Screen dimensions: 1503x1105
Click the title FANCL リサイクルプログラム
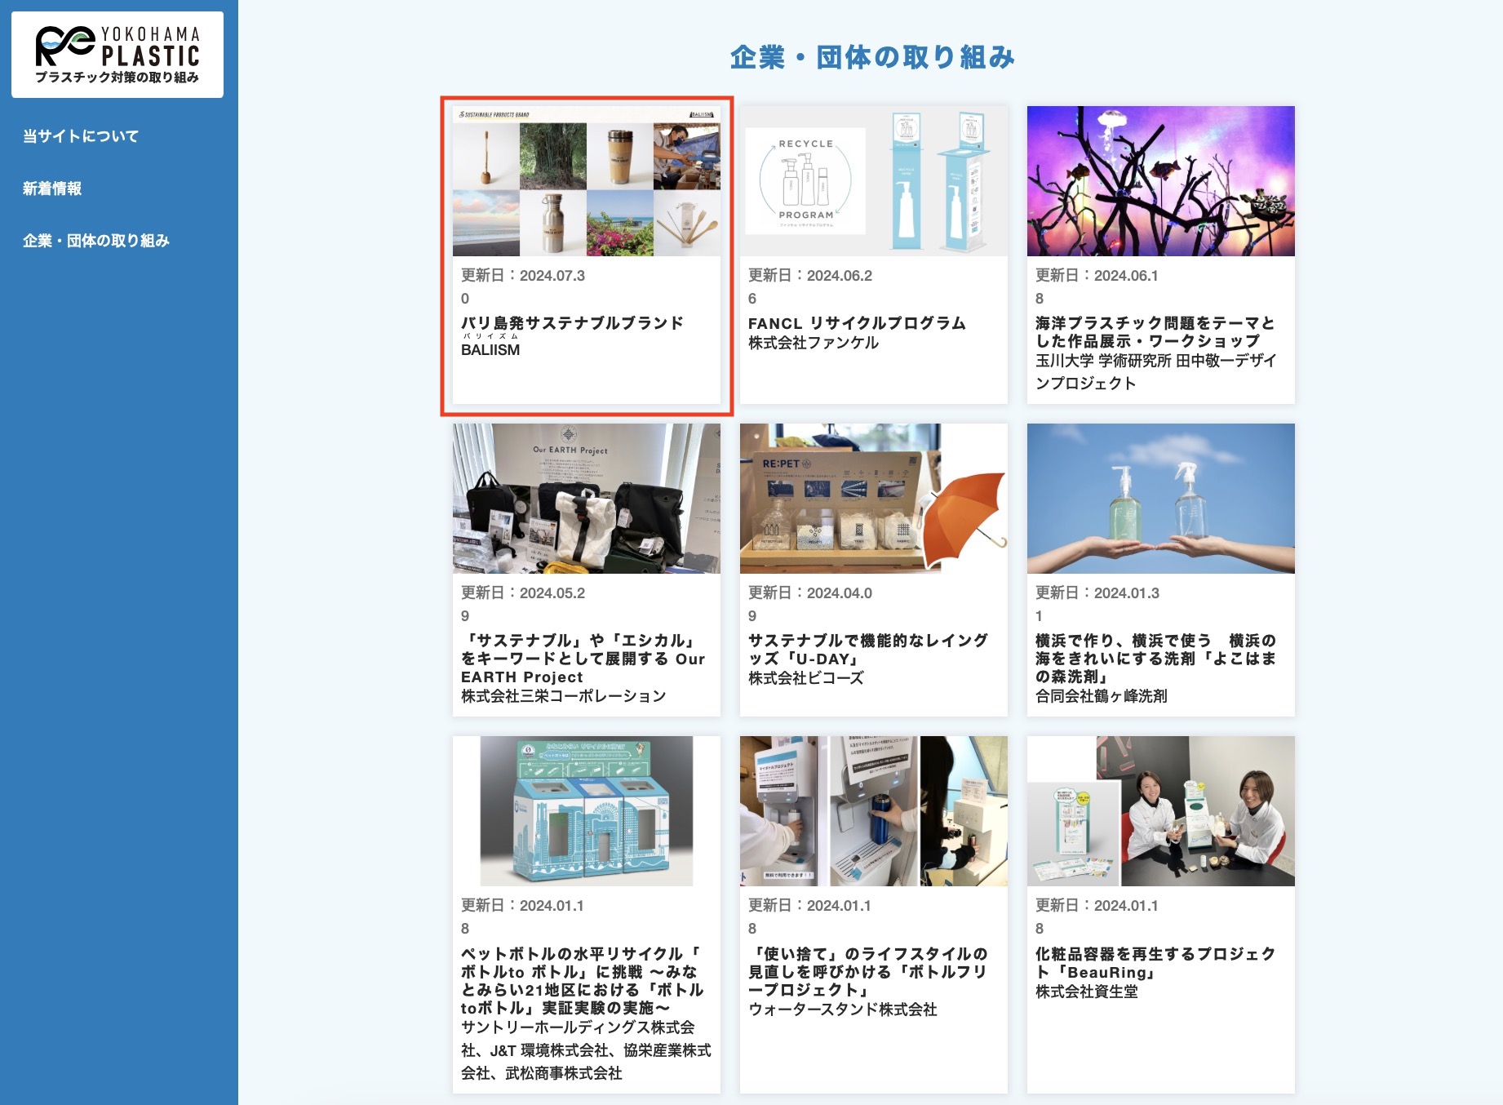[x=857, y=323]
